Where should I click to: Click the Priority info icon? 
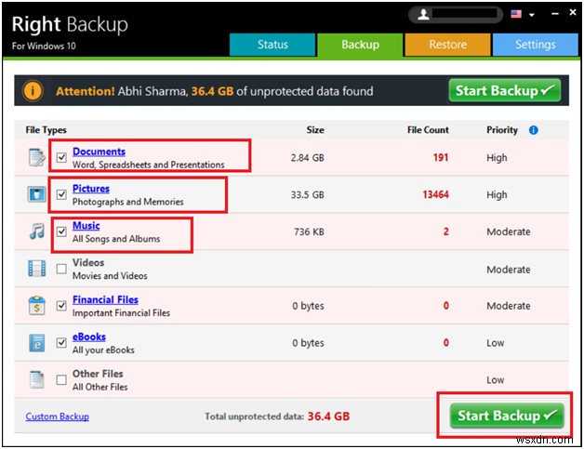click(534, 130)
